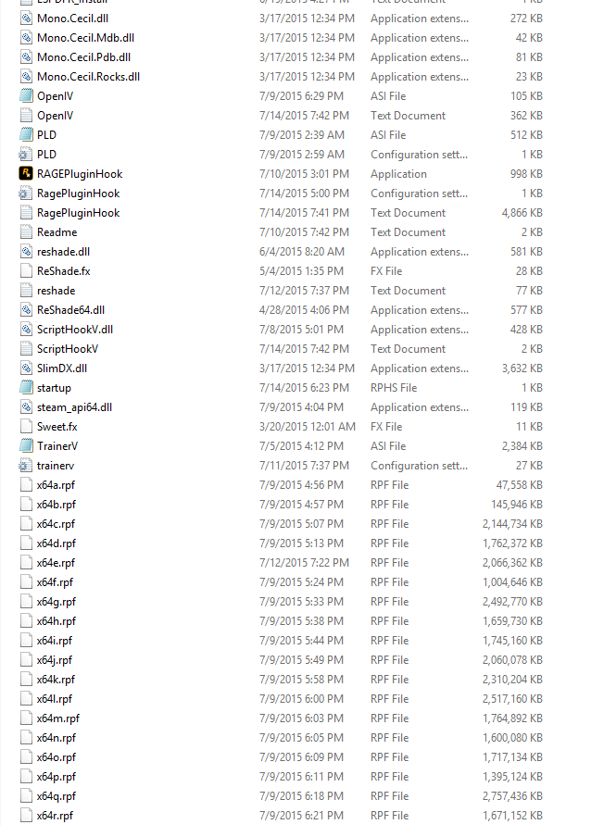Viewport: 591px width, 837px height.
Task: Click the ScriptHookV.dll file icon
Action: click(x=26, y=330)
